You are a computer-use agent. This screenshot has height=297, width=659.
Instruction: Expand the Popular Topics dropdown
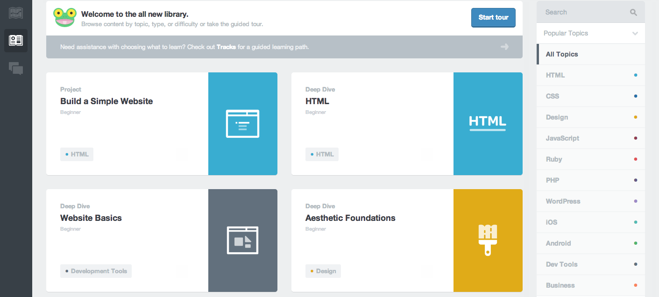tap(590, 33)
